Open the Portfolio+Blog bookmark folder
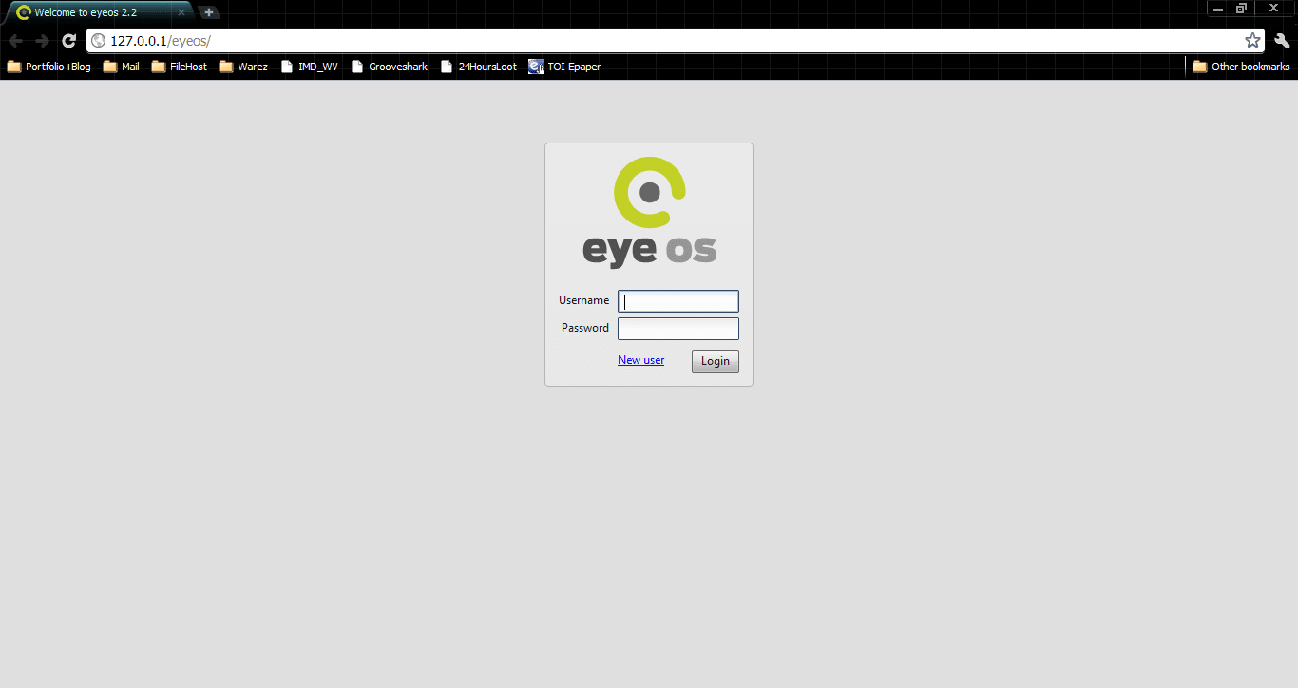1298x688 pixels. pyautogui.click(x=49, y=67)
